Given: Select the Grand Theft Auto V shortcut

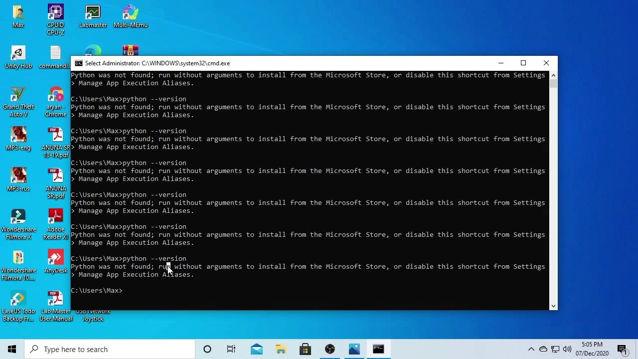Looking at the screenshot, I should [18, 102].
